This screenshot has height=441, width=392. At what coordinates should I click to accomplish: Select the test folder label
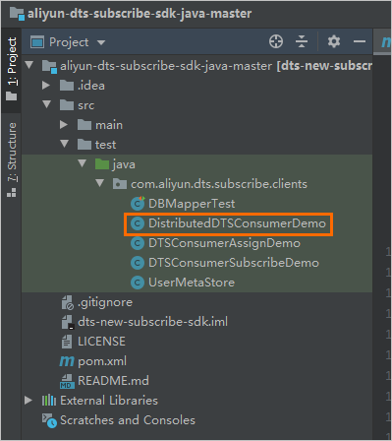[x=105, y=145]
